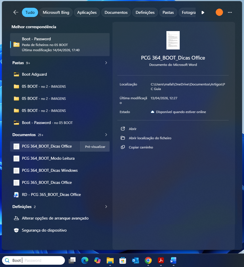The width and height of the screenshot is (244, 267).
Task: Click the document path starting with C:\Users\mafal
Action: pos(188,87)
